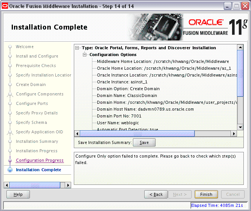Click the step list horizontal scrollbar thumb
This screenshot has height=211, width=251.
35,185
